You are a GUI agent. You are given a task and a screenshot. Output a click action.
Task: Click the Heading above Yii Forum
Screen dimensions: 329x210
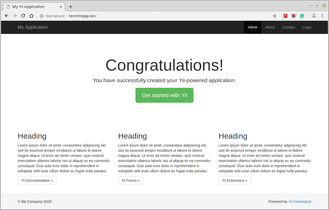click(132, 136)
